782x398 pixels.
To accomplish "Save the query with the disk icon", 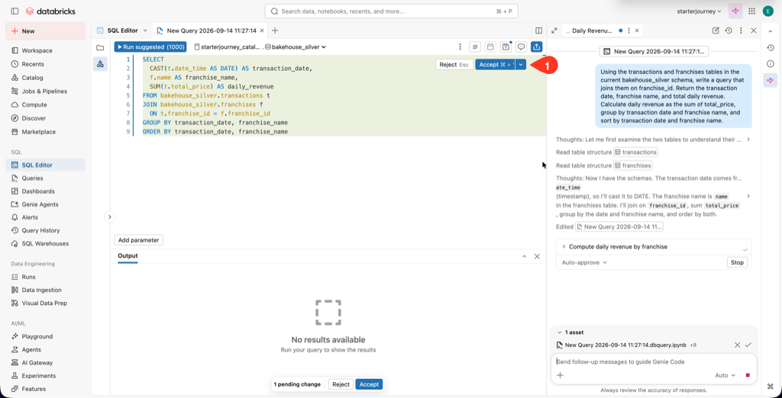I will coord(506,47).
